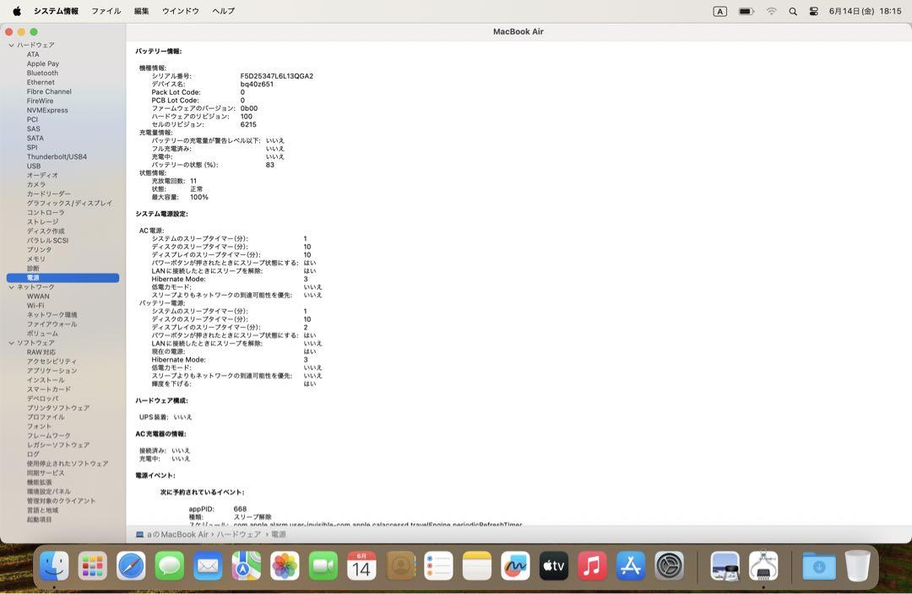The image size is (912, 594).
Task: Select Thunderbolt/USB4 in the sidebar
Action: (57, 156)
